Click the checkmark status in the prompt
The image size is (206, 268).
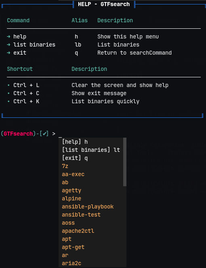point(44,134)
